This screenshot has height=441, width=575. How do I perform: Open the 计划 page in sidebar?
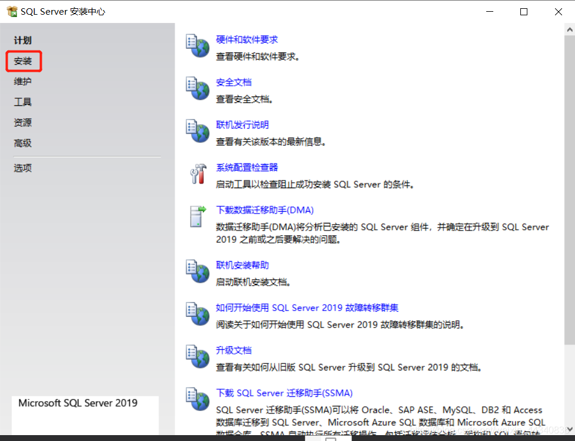[x=23, y=41]
